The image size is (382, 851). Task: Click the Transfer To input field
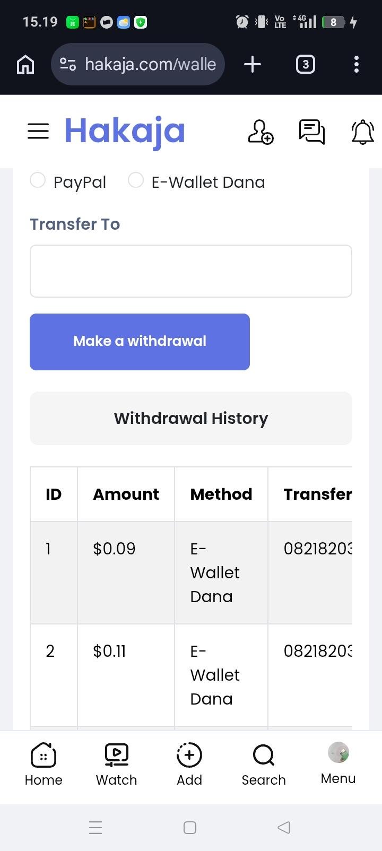tap(191, 271)
